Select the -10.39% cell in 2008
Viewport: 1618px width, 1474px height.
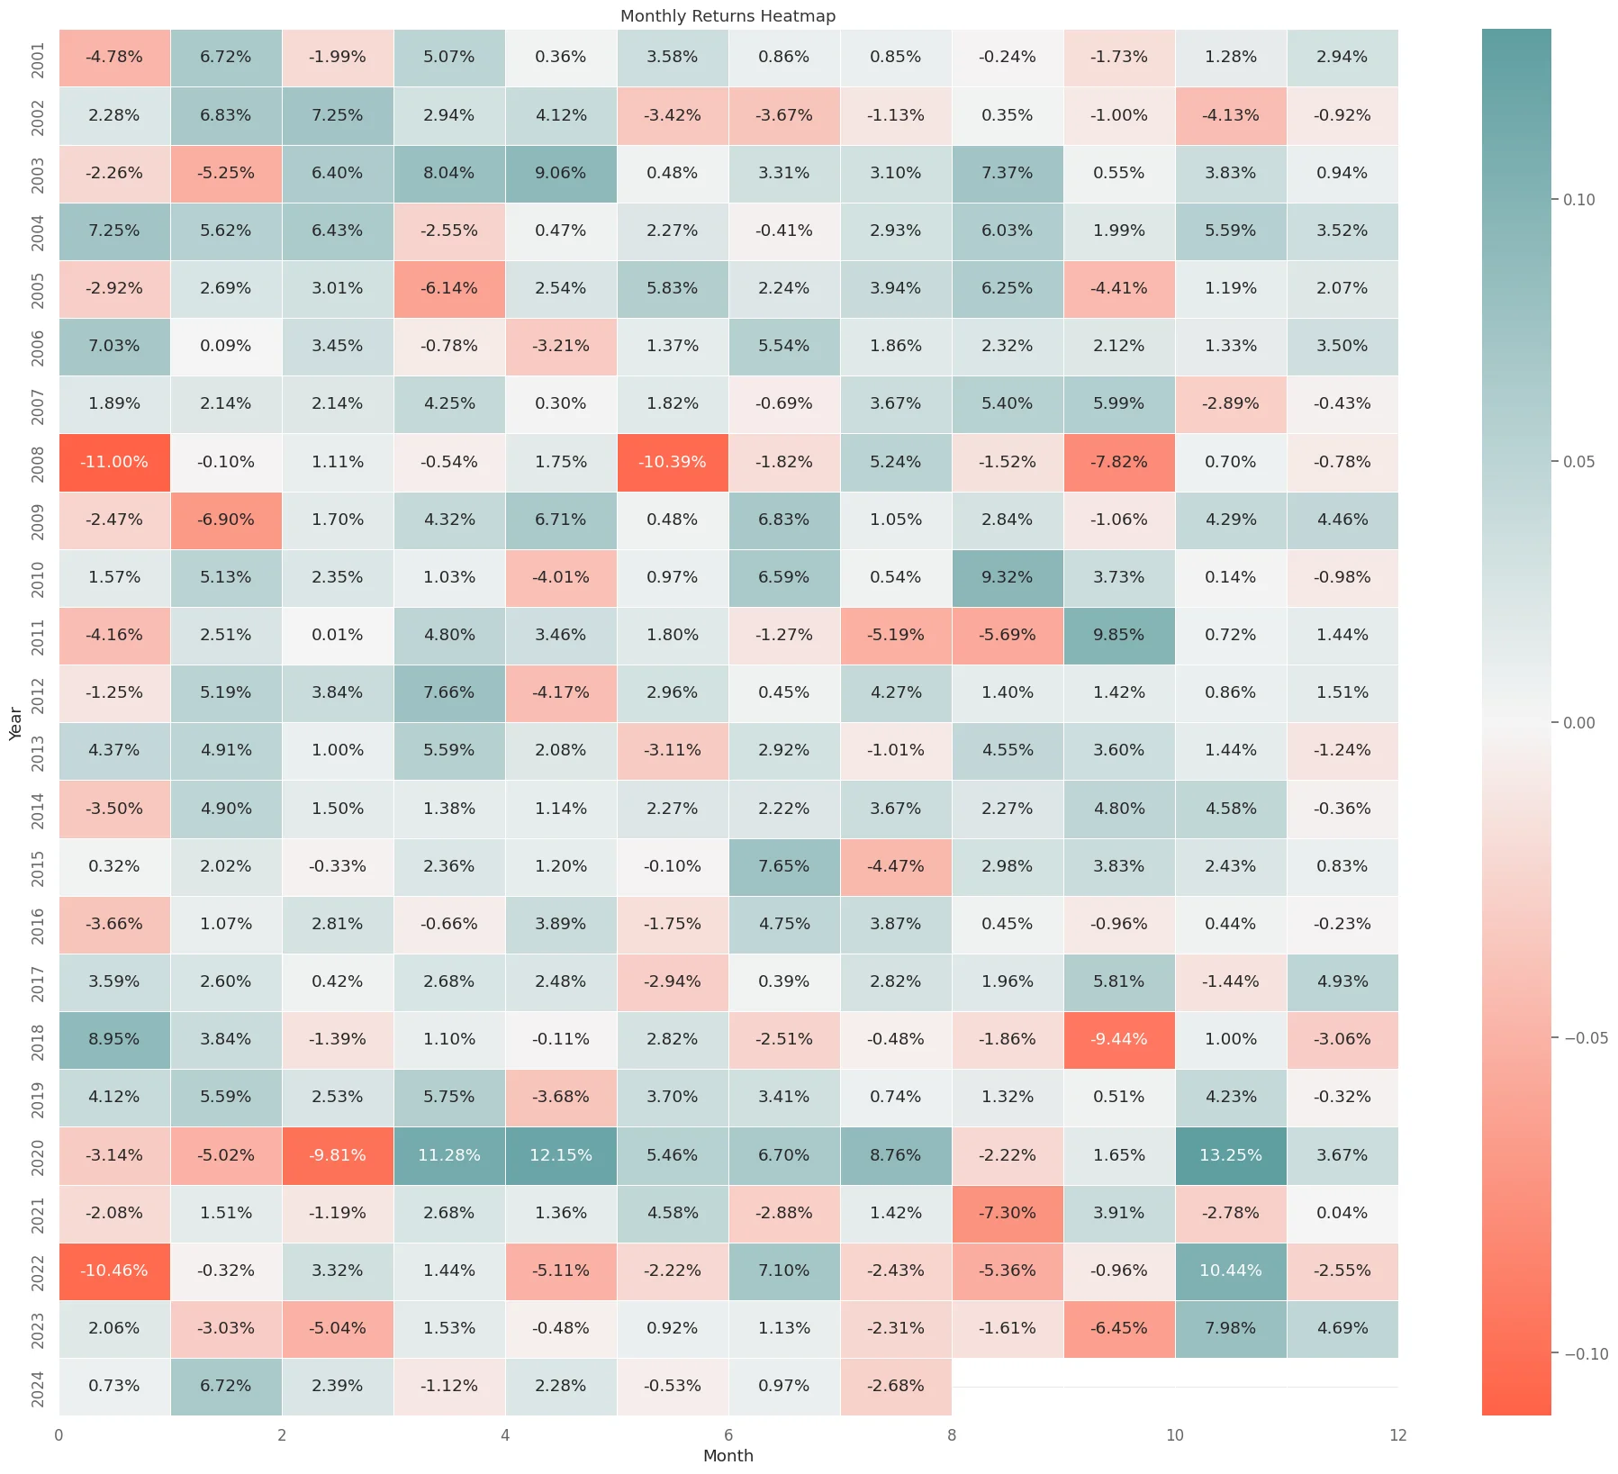click(x=672, y=462)
